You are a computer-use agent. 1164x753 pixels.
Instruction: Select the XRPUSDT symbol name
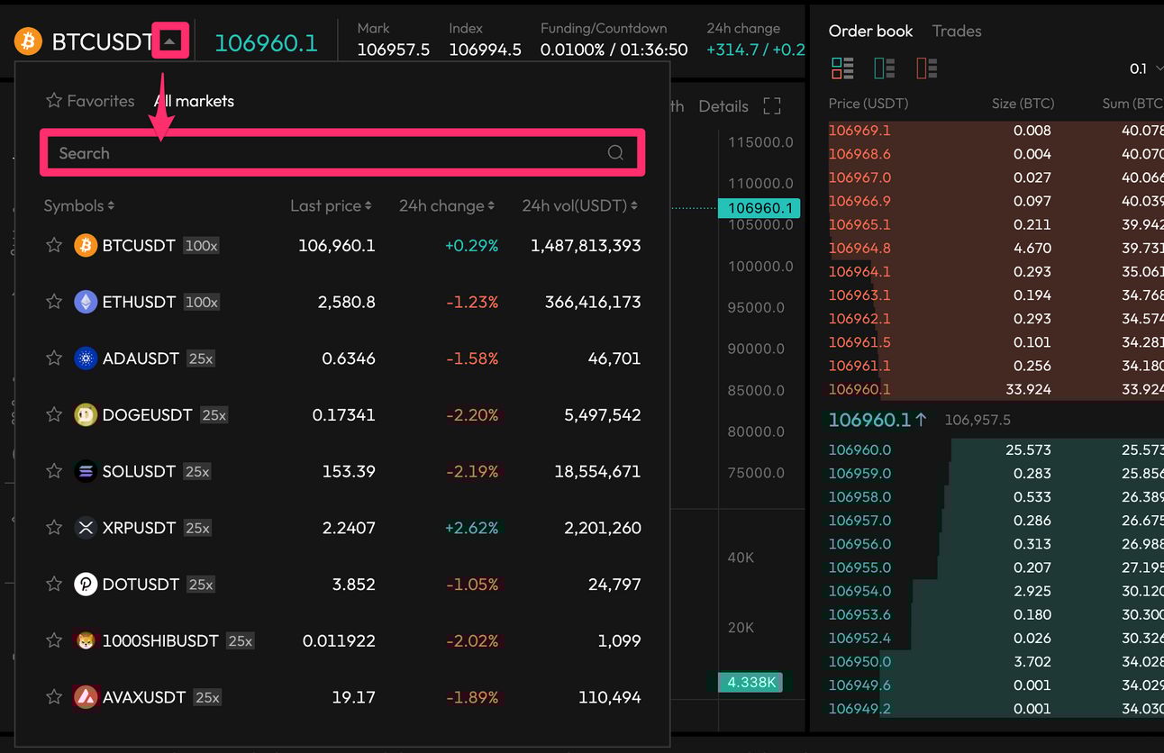(x=139, y=528)
